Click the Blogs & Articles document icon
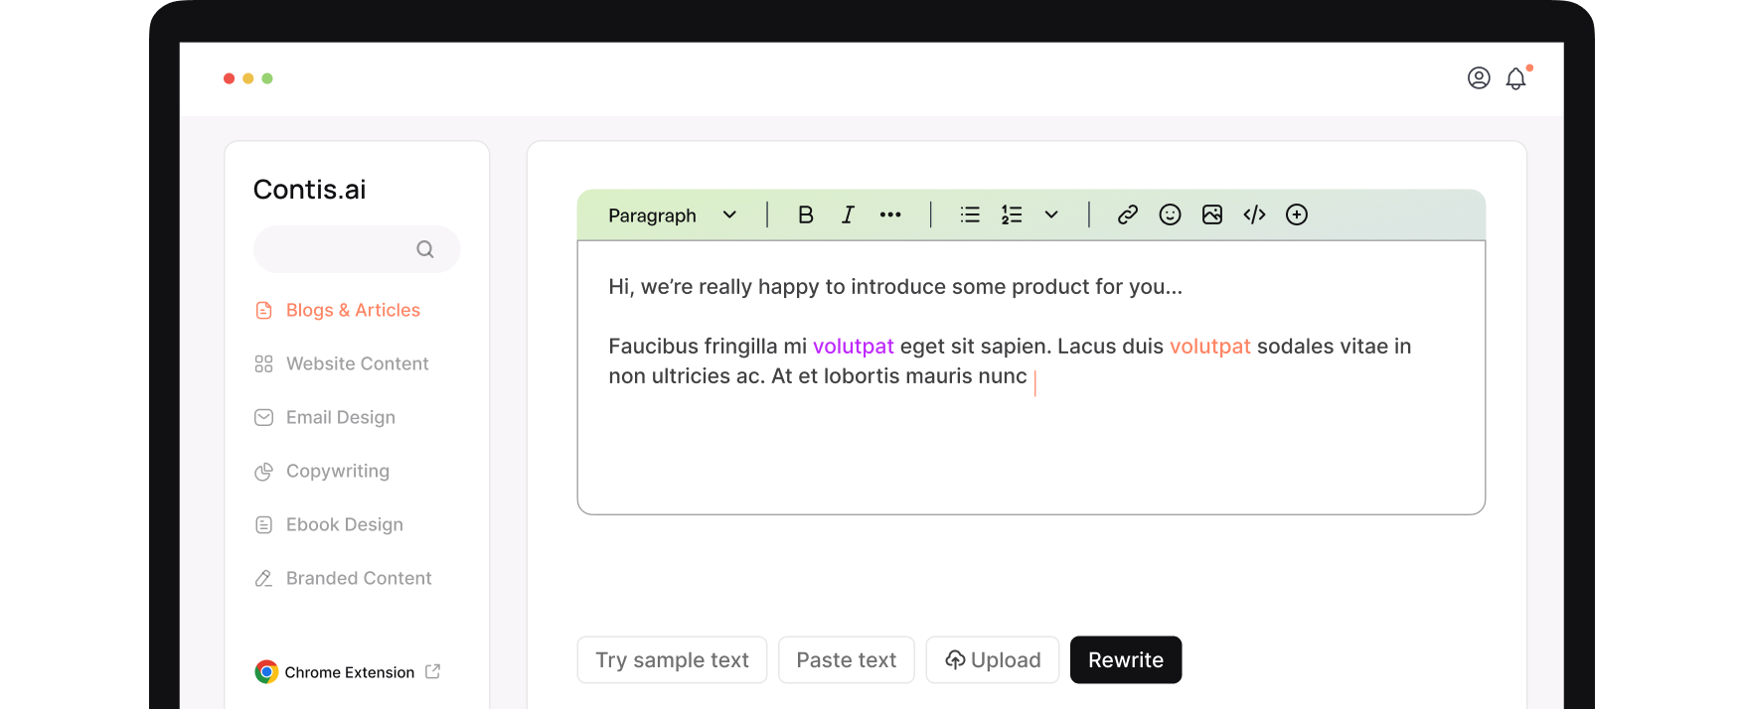The image size is (1744, 709). (263, 311)
